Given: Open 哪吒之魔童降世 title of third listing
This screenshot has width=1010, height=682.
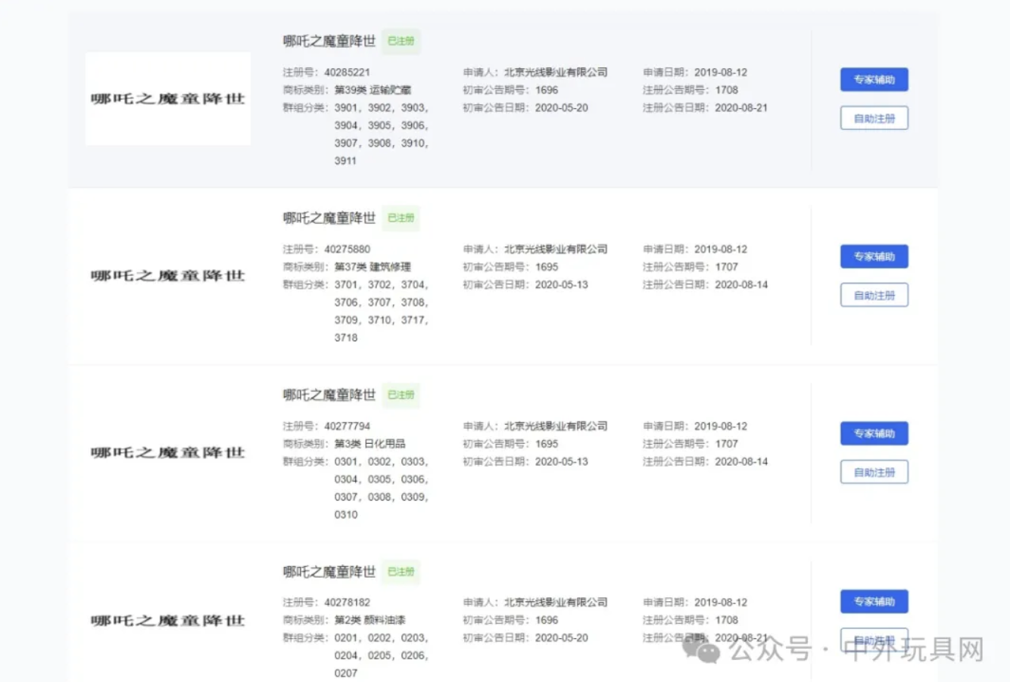Looking at the screenshot, I should pos(329,395).
